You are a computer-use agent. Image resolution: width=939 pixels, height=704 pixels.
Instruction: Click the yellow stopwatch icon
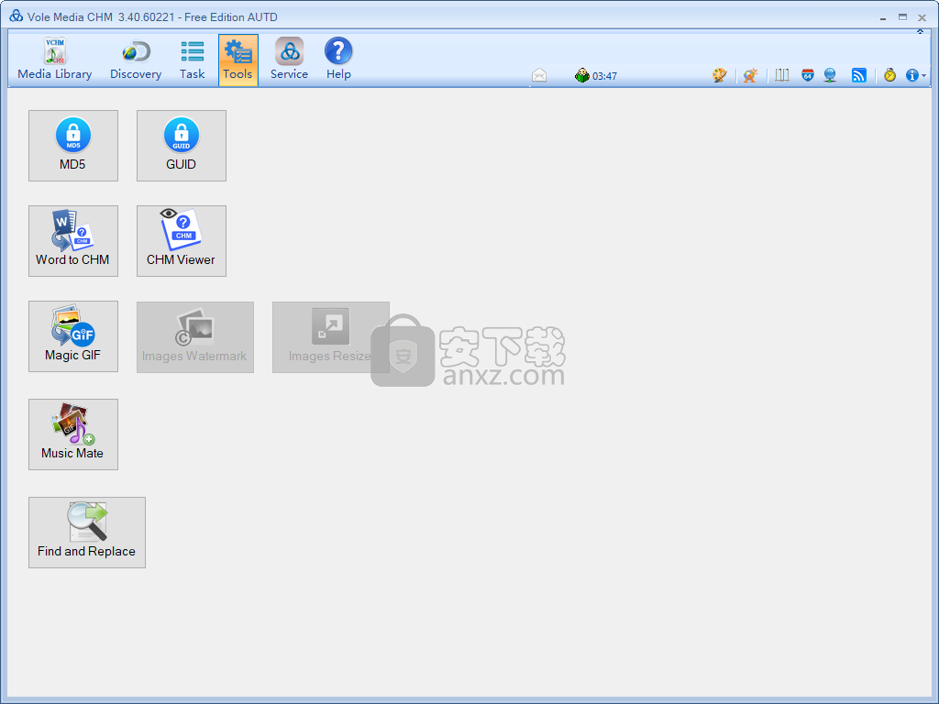(x=889, y=75)
